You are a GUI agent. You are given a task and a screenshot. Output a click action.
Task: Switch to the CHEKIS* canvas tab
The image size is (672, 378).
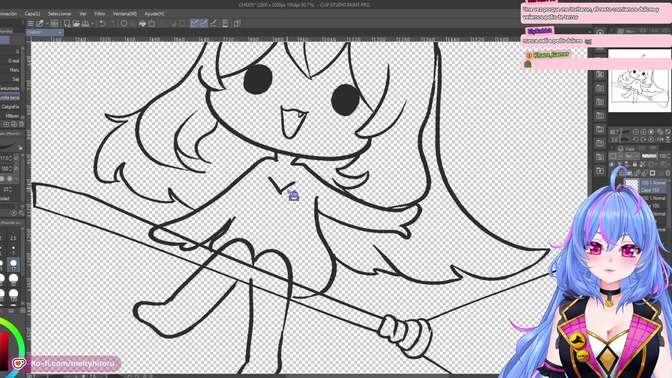44,33
